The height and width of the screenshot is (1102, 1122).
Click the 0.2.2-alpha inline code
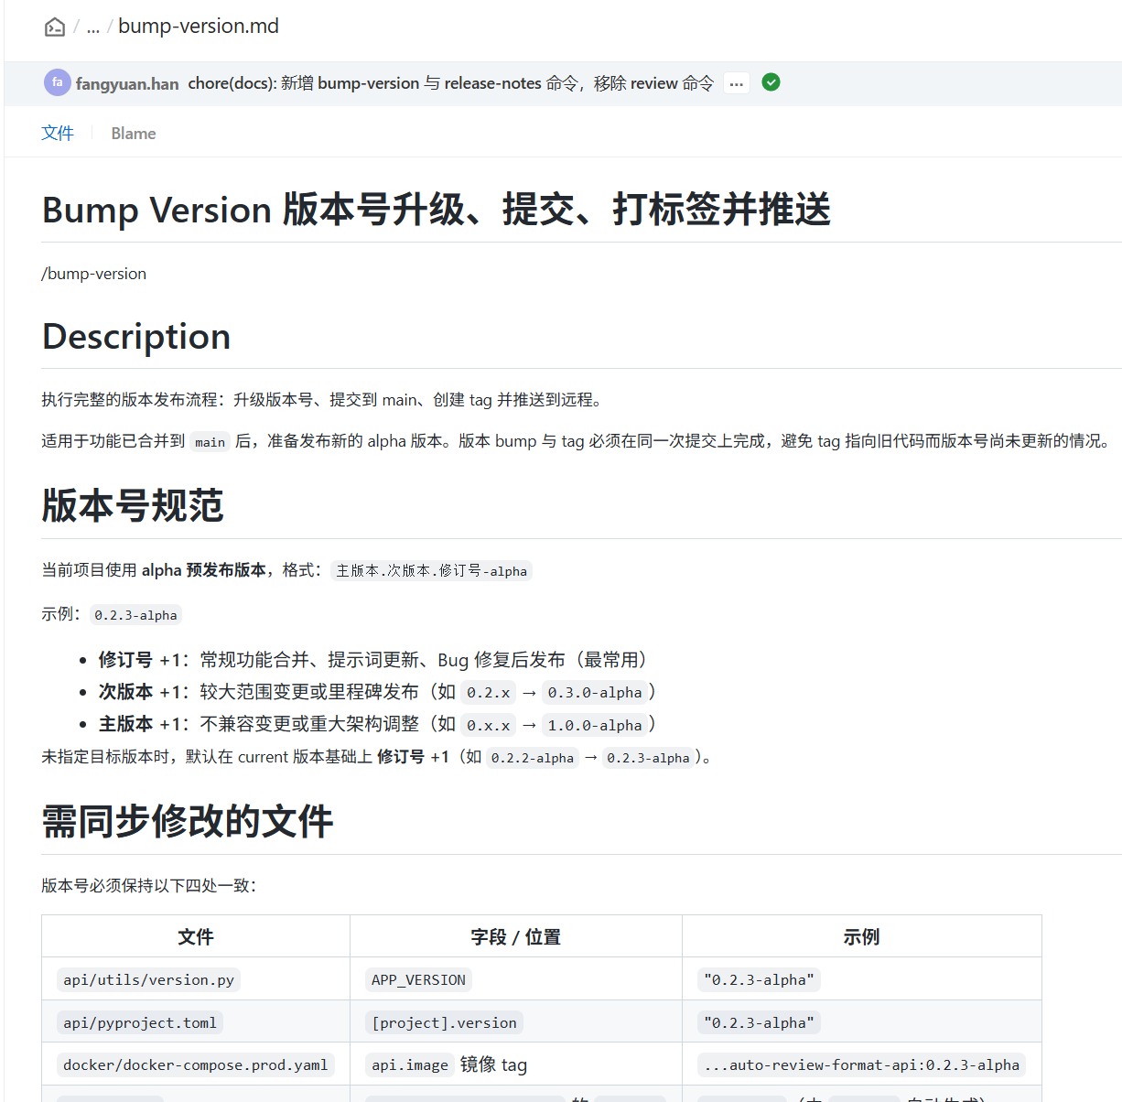(533, 758)
